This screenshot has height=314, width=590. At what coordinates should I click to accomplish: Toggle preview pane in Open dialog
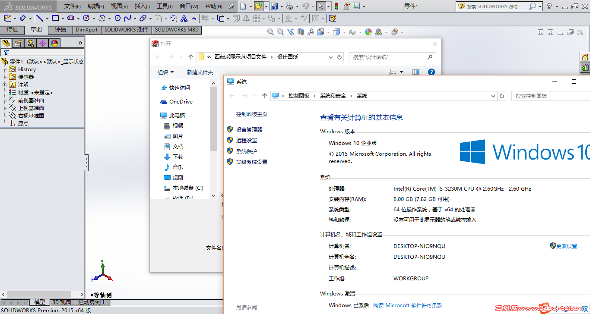[416, 72]
